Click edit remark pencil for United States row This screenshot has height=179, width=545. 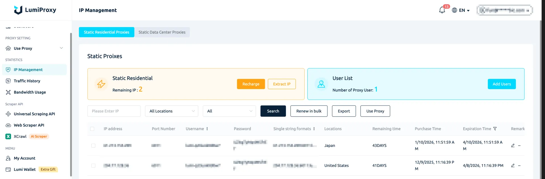[x=513, y=166]
